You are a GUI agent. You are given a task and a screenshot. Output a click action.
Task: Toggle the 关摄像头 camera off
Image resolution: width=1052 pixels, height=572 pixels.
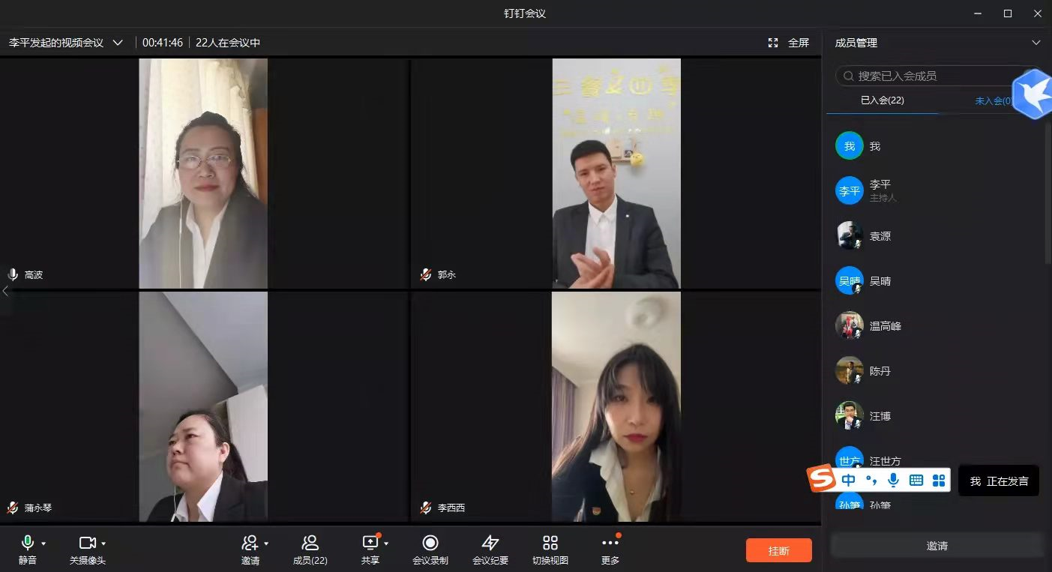click(x=87, y=543)
